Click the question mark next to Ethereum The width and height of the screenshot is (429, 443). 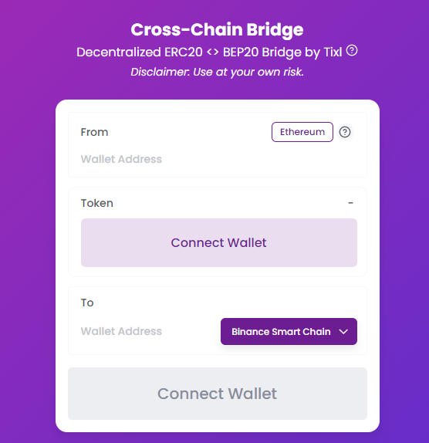tap(345, 132)
